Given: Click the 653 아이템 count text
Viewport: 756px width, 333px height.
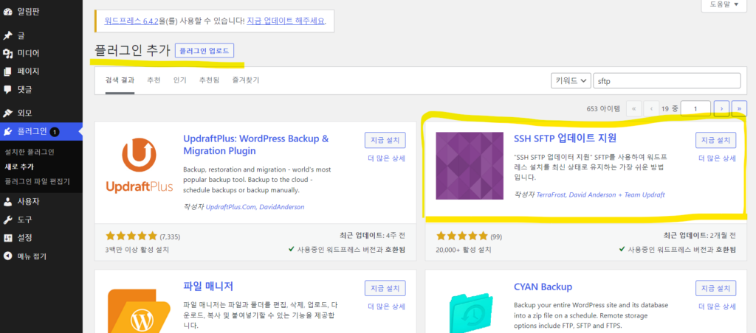Looking at the screenshot, I should [x=604, y=109].
